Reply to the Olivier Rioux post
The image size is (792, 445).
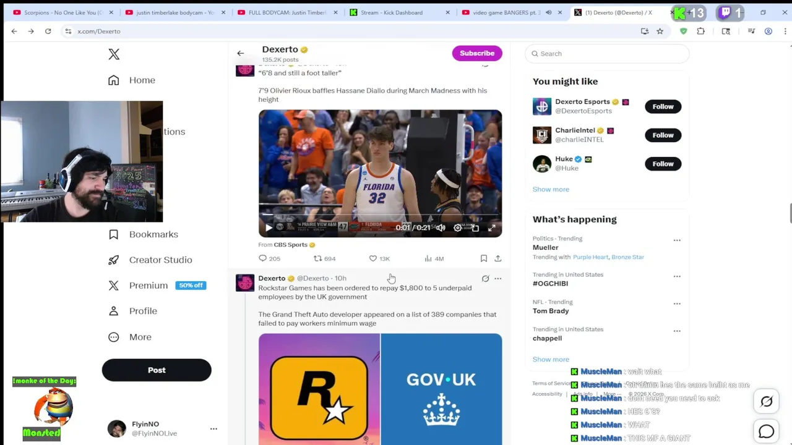[263, 258]
